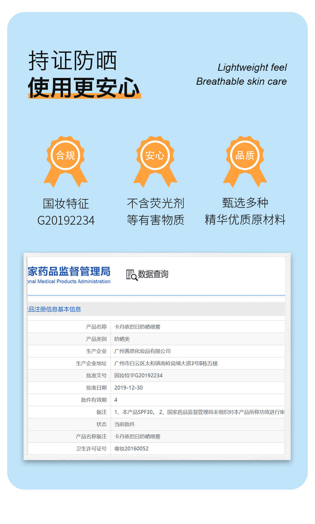Image resolution: width=315 pixels, height=524 pixels.
Task: Click the 备注 row label
Action: (x=101, y=412)
